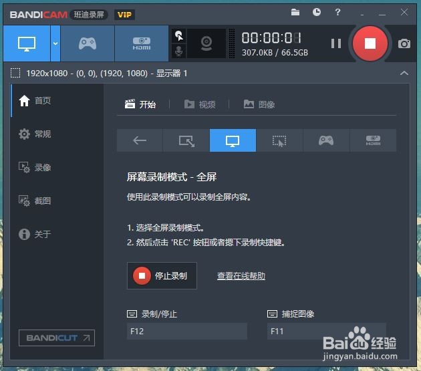The width and height of the screenshot is (421, 371).
Task: Select around-mouse recording mode
Action: pos(279,140)
